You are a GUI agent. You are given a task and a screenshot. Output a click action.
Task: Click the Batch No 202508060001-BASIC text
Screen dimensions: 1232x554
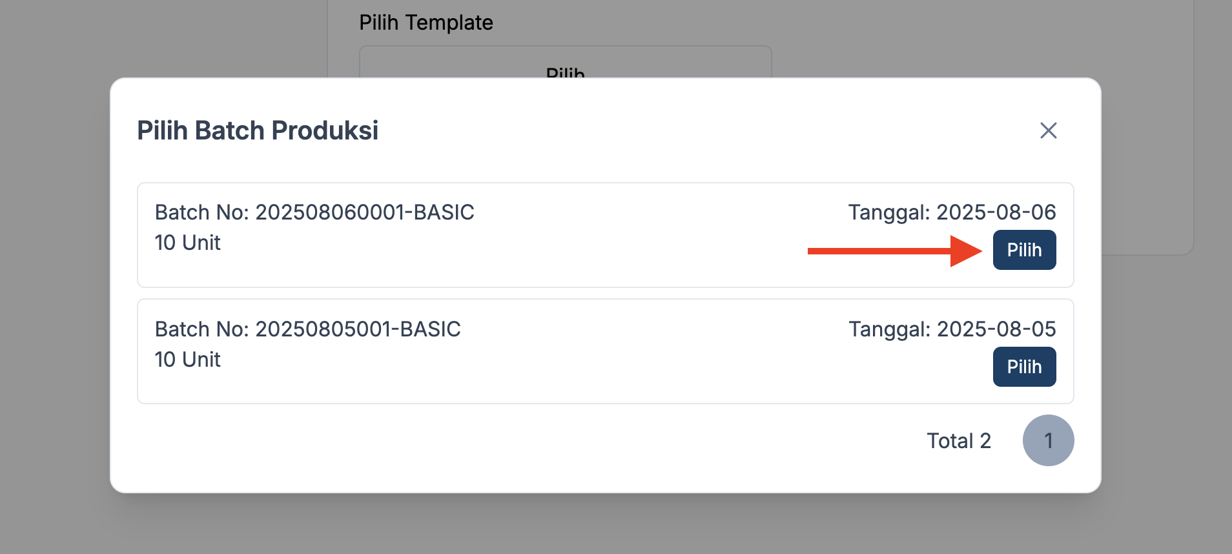(x=314, y=212)
